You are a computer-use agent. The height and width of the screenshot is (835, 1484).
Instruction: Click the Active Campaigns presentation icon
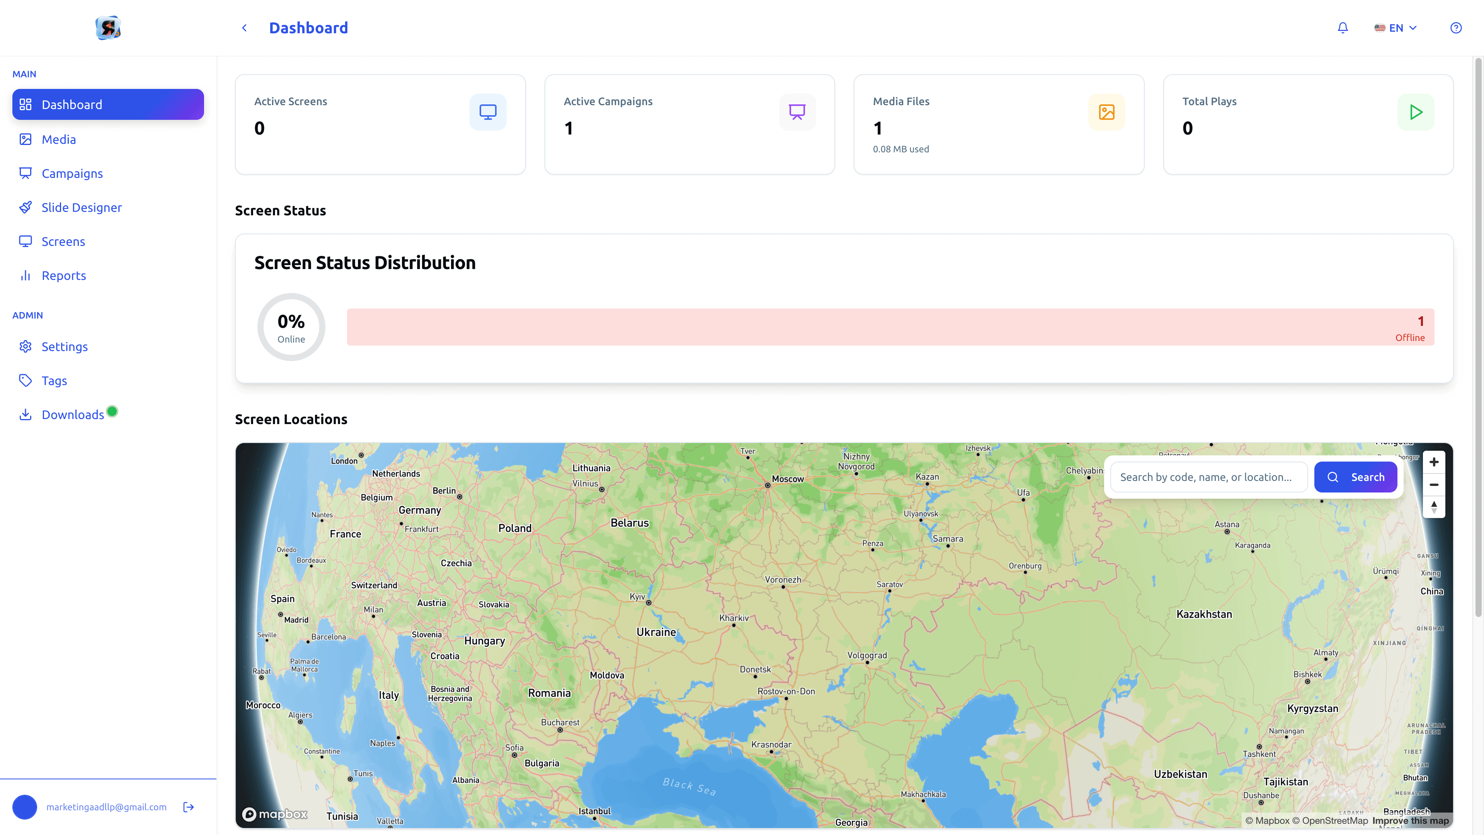797,112
